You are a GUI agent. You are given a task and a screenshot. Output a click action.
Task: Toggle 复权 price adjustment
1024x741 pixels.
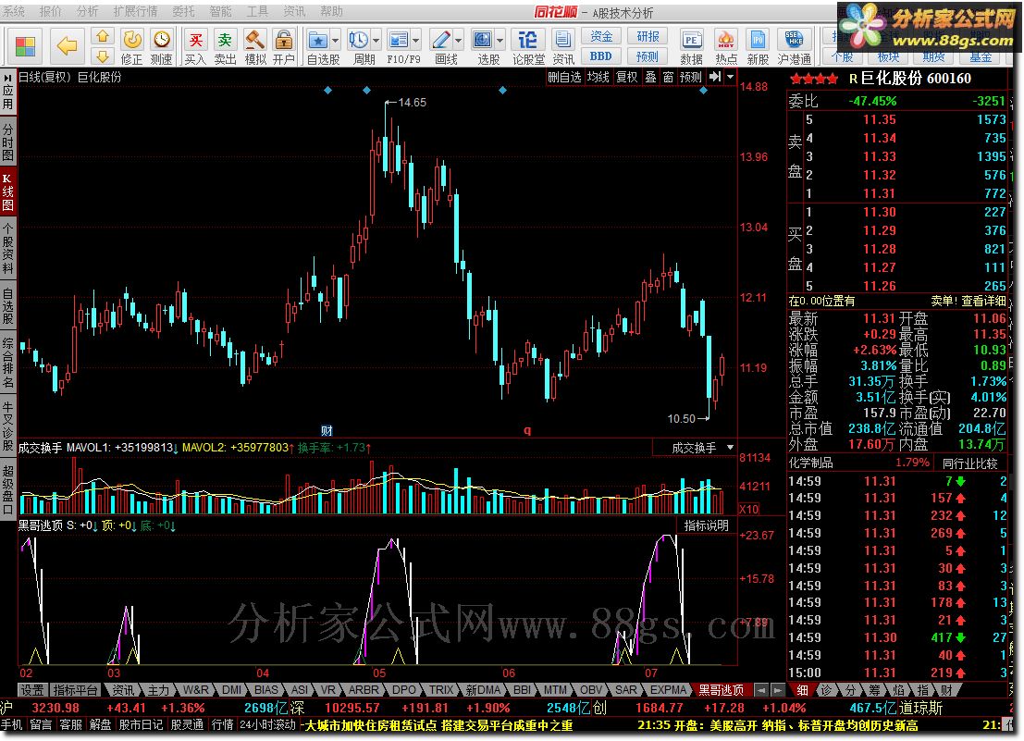tap(626, 77)
